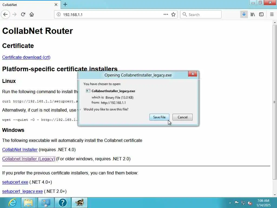Click the exe file icon in dialog
277x208 pixels.
(88, 91)
